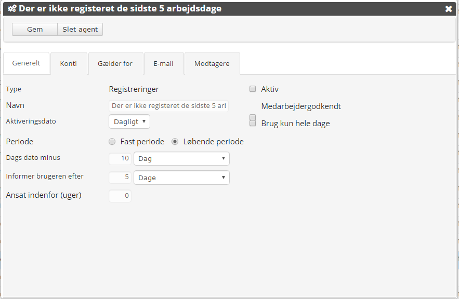Select the E-mail tab
Viewport: 459px width, 299px height.
[x=163, y=64]
